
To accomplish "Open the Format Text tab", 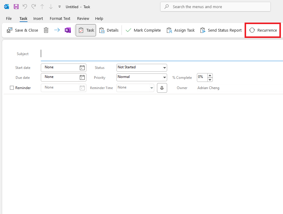I will [60, 18].
